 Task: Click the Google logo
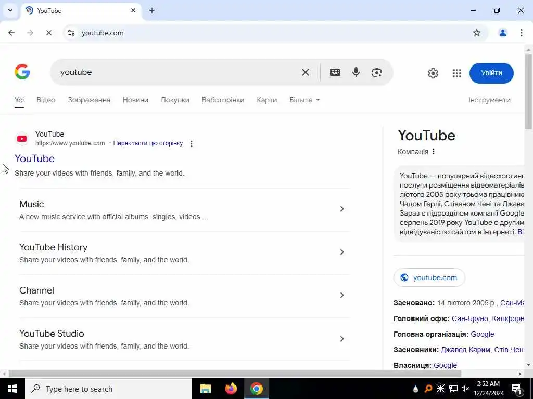coord(22,72)
